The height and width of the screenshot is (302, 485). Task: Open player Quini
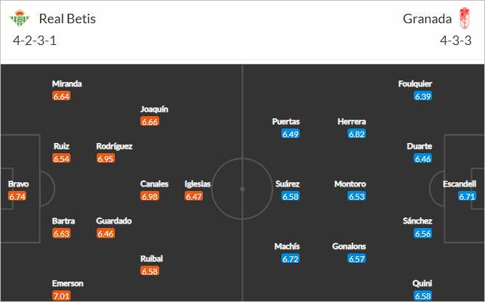[422, 283]
